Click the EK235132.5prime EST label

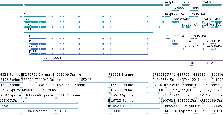179,85
